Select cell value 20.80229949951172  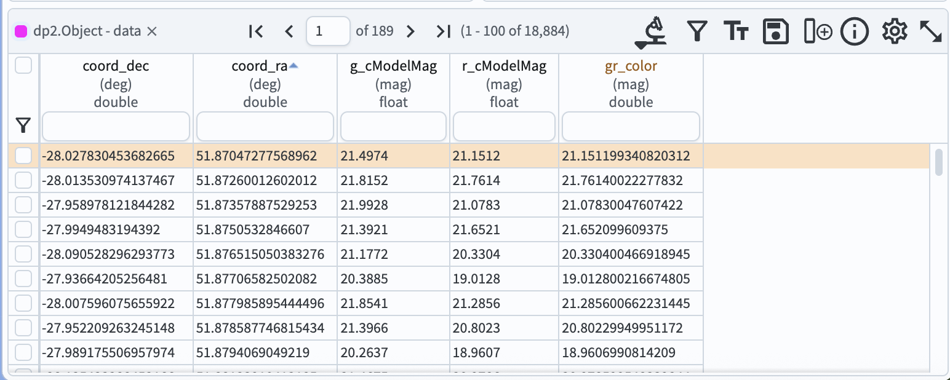(622, 328)
